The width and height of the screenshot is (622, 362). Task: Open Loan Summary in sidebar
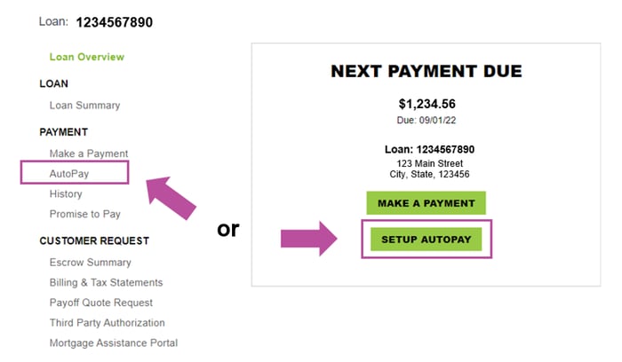click(84, 105)
